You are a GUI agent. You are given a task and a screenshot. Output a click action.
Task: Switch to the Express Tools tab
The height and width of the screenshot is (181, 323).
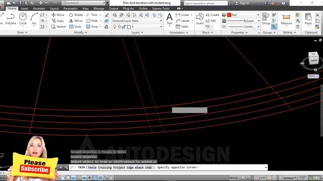tap(160, 9)
